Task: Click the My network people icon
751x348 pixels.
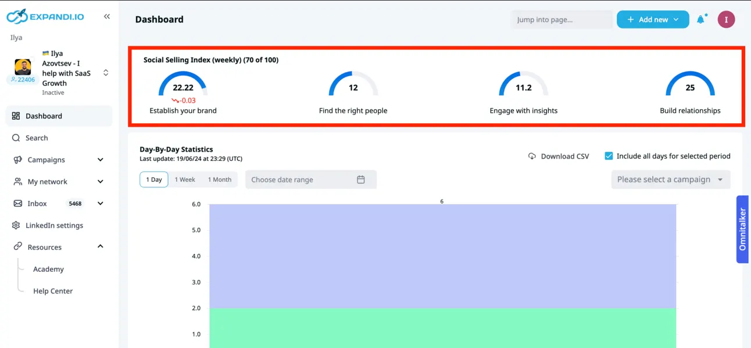Action: click(x=17, y=182)
